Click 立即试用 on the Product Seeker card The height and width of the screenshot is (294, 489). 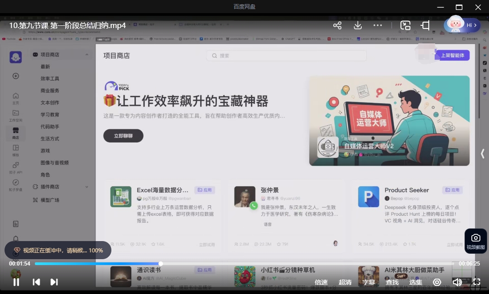pos(455,245)
